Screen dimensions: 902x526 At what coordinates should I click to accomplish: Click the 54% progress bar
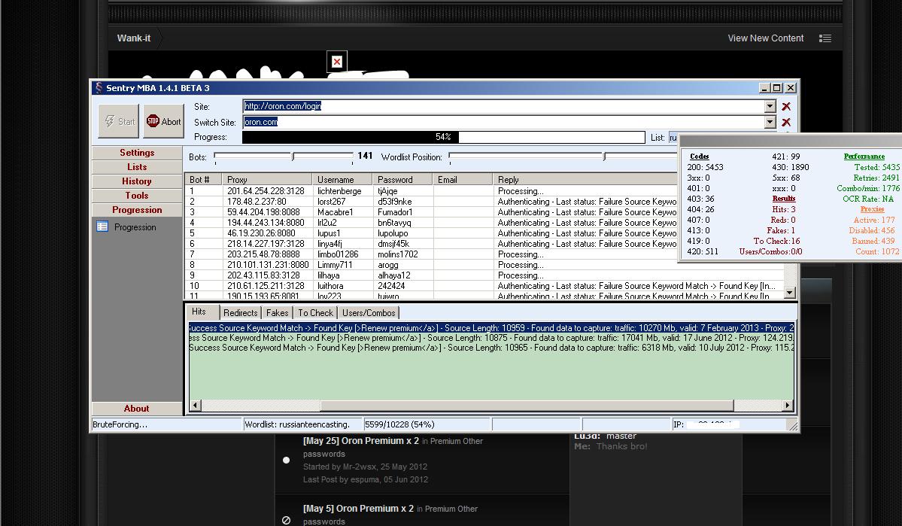443,137
